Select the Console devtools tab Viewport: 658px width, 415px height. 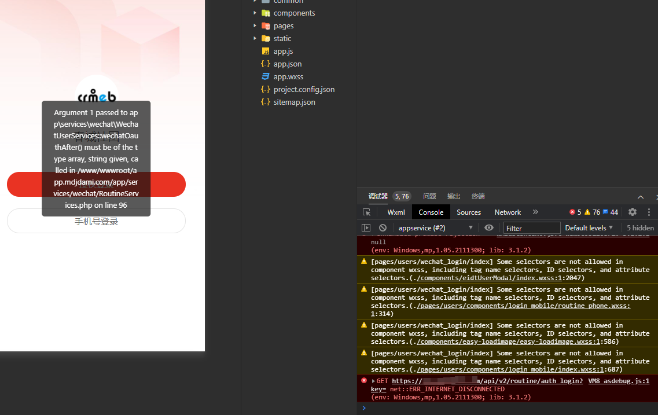431,212
